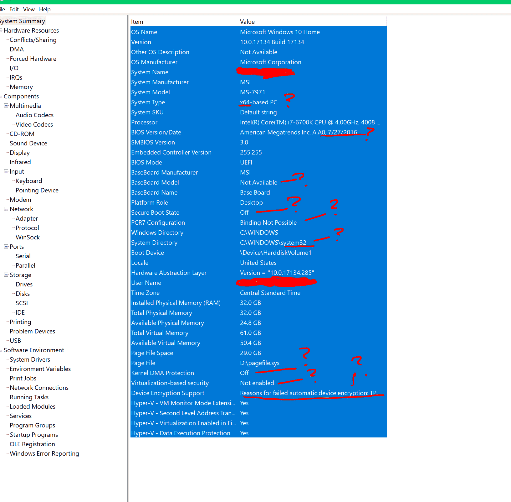Open Adapter under Network

click(x=27, y=218)
